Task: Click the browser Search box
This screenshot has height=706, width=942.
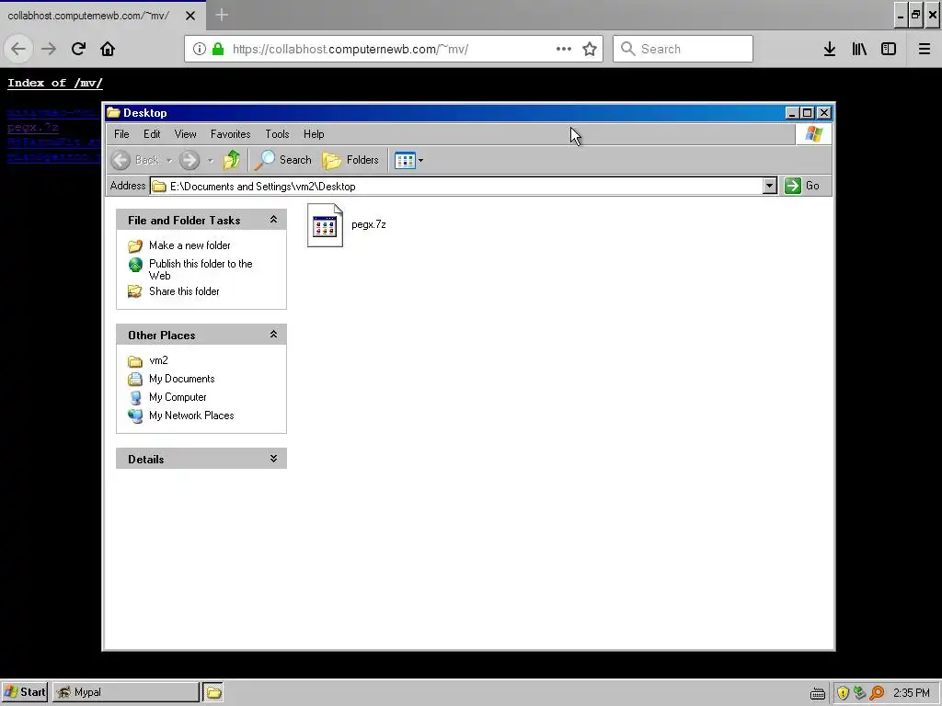Action: 684,49
